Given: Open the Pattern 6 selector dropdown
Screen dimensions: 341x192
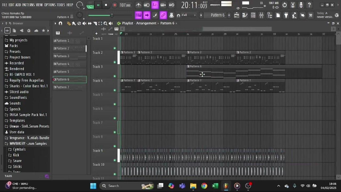Looking at the screenshot, I should coord(218,15).
